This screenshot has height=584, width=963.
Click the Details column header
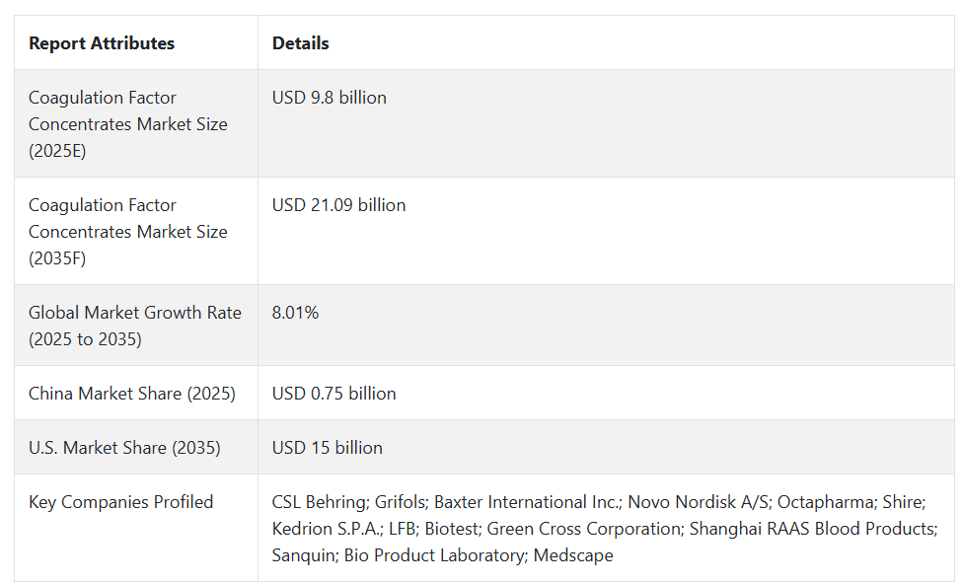coord(300,43)
